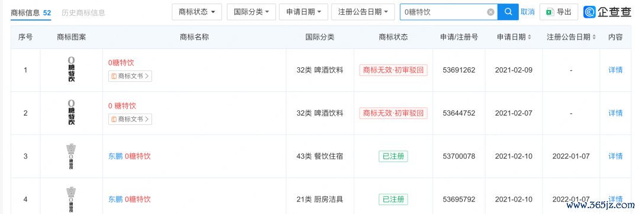
Task: Open 商标文书 for trademark 53644752
Action: (x=130, y=119)
